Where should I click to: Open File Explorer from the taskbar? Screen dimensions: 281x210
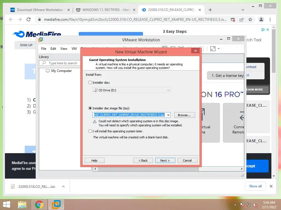(22, 205)
